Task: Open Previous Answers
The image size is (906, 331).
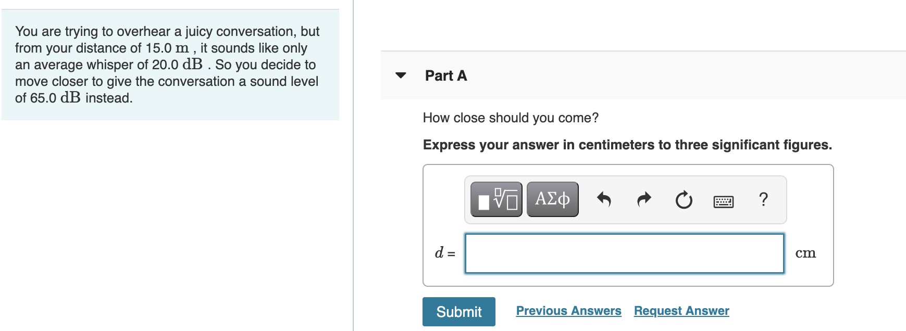Action: (568, 311)
